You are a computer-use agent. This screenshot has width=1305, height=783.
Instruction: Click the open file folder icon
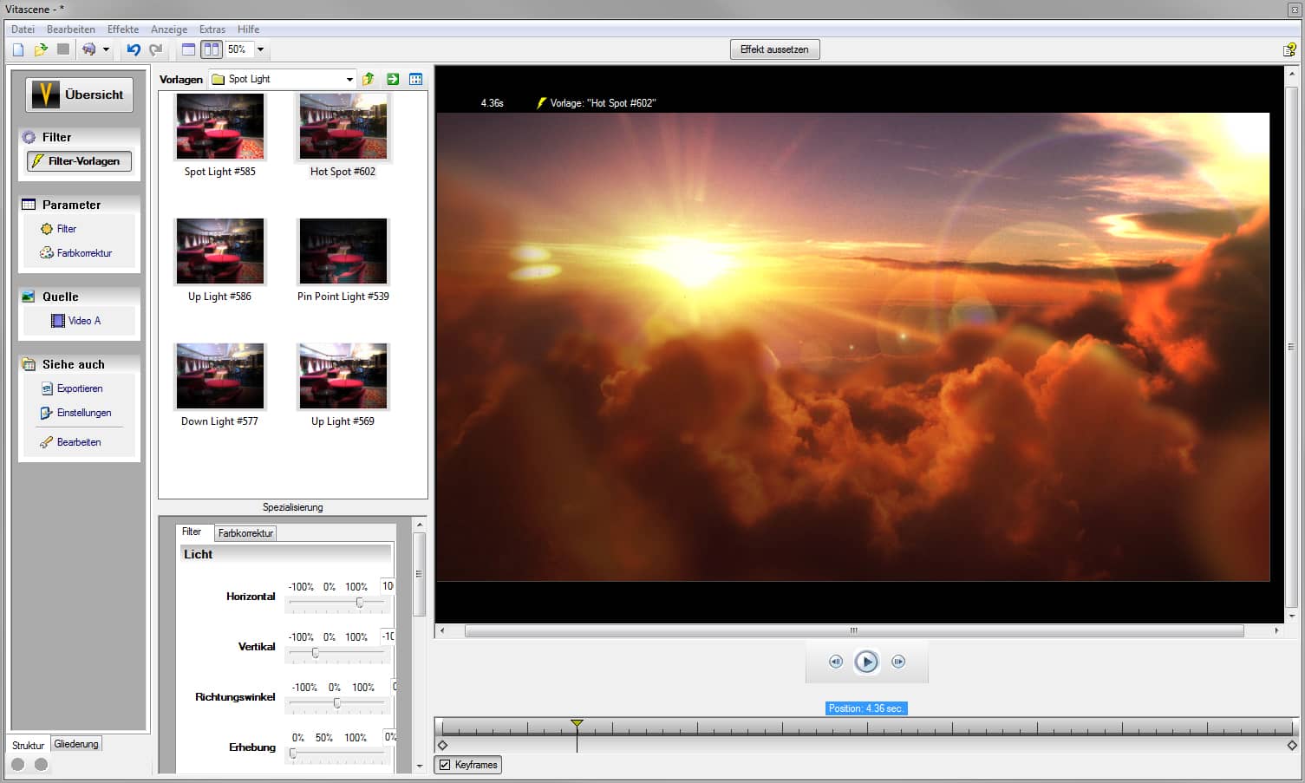[41, 49]
